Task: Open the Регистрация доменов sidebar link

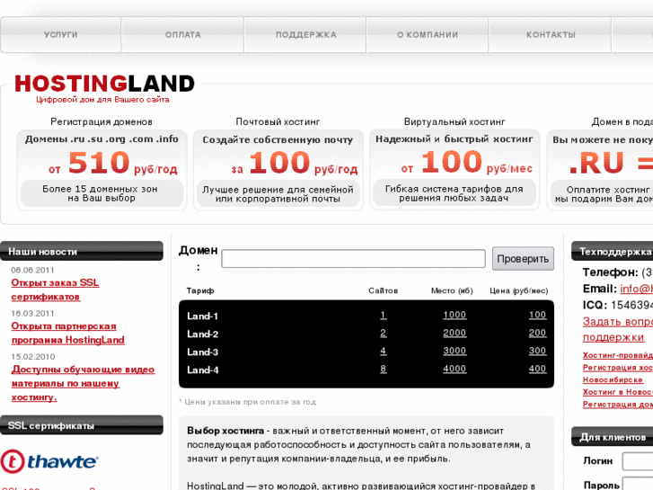Action: coord(618,405)
